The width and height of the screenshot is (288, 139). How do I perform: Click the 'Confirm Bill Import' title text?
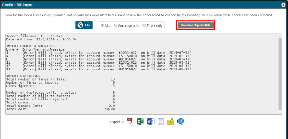tap(18, 5)
